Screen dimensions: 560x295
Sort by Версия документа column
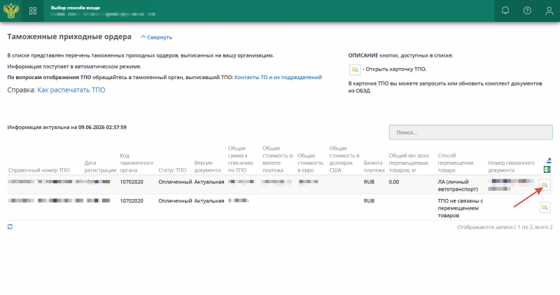[207, 166]
